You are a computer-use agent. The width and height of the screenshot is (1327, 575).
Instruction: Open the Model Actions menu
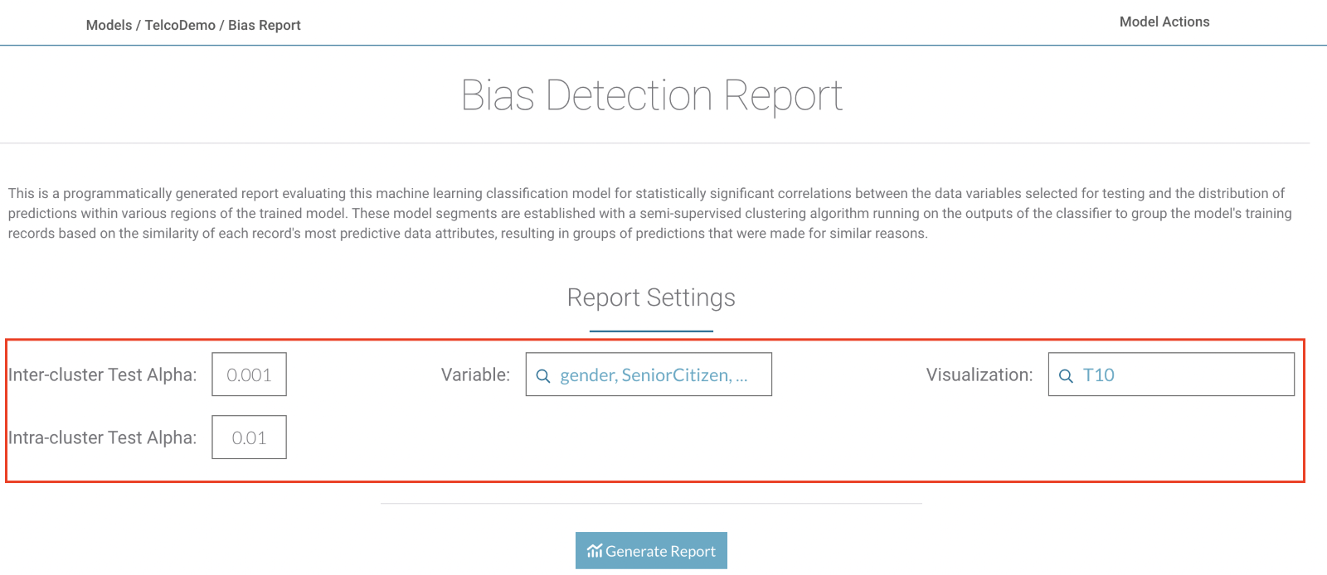click(1164, 22)
